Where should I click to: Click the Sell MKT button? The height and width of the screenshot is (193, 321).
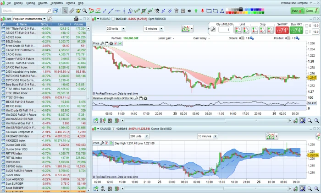(282, 30)
